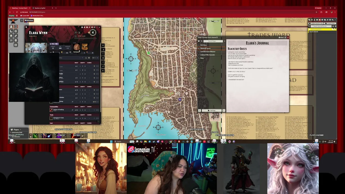Click the wrench icon in Elara Wynn sheet header
The width and height of the screenshot is (345, 194).
[x=89, y=27]
